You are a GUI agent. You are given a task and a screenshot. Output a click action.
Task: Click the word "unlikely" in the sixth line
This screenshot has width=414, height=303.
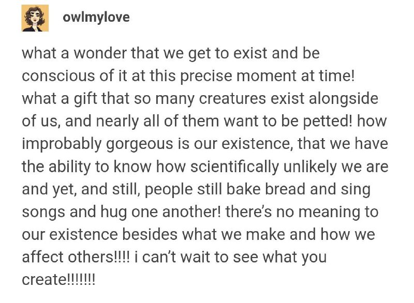(309, 166)
